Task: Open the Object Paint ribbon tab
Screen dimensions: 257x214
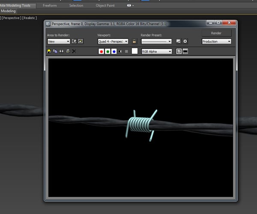Action: pos(105,6)
